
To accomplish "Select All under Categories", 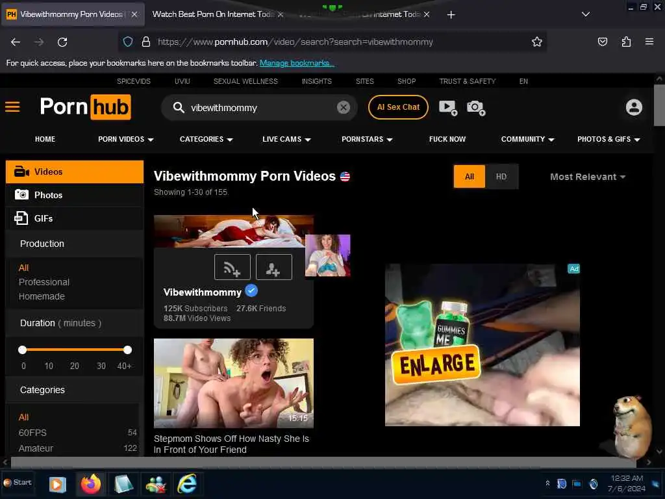I will (24, 417).
